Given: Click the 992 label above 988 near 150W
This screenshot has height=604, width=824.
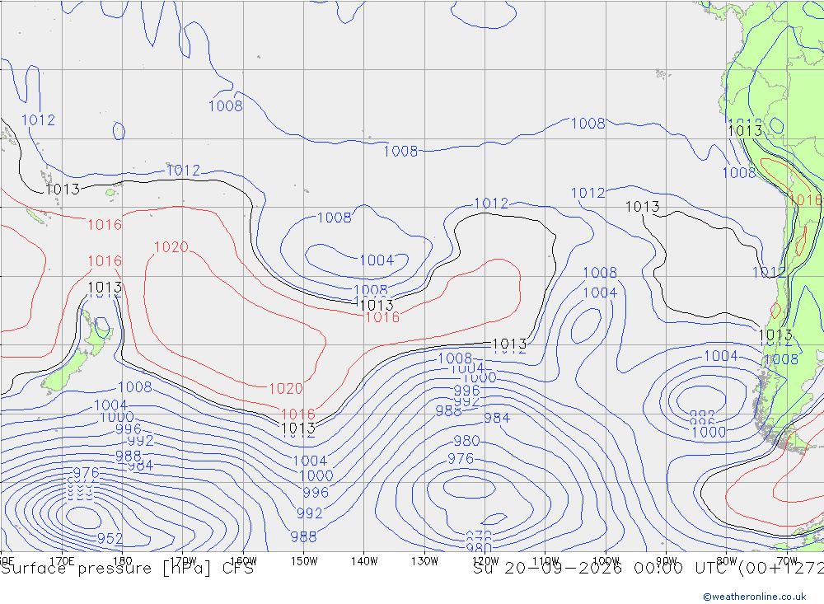Looking at the screenshot, I should coord(310,513).
